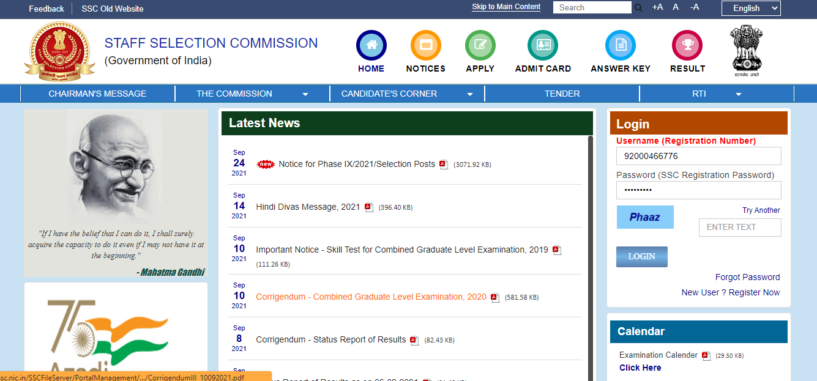The height and width of the screenshot is (381, 817).
Task: Click the STAFF SELECTION COMMISSION title
Action: pos(211,43)
